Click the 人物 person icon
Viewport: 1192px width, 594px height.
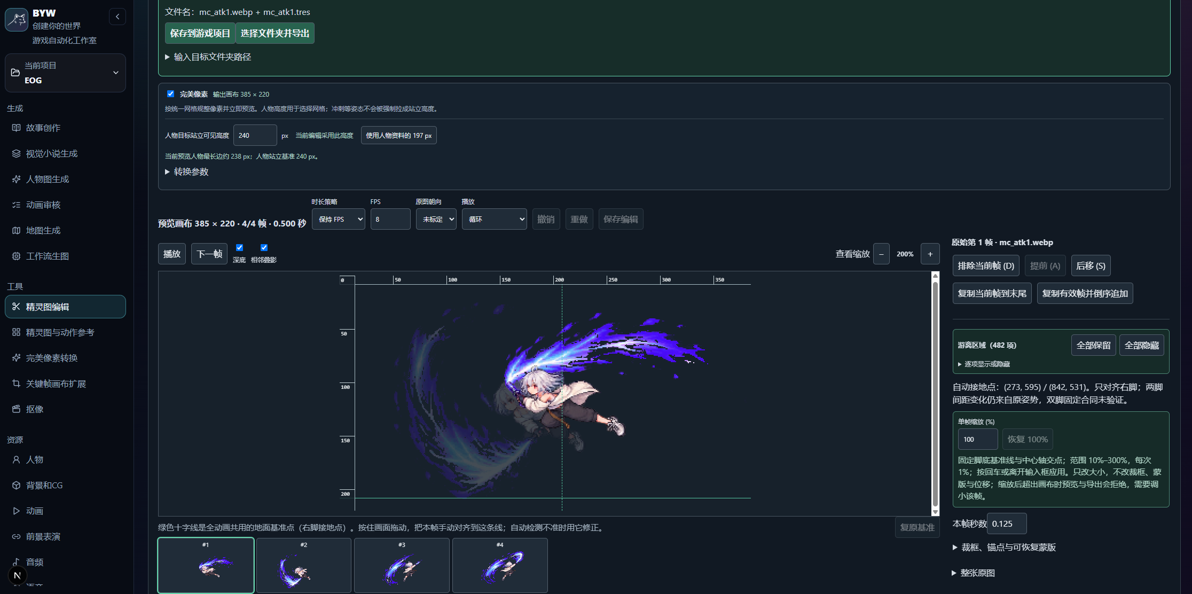click(16, 459)
